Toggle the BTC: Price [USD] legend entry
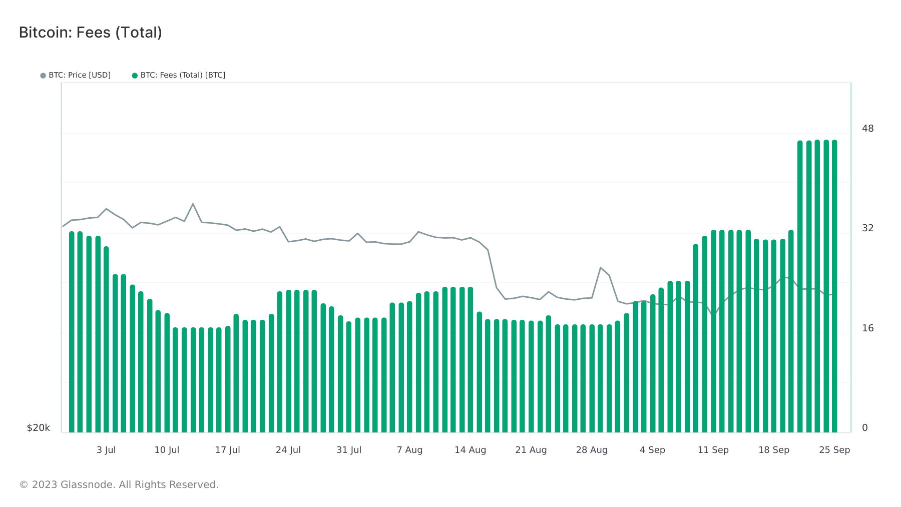This screenshot has width=901, height=507. click(x=76, y=75)
